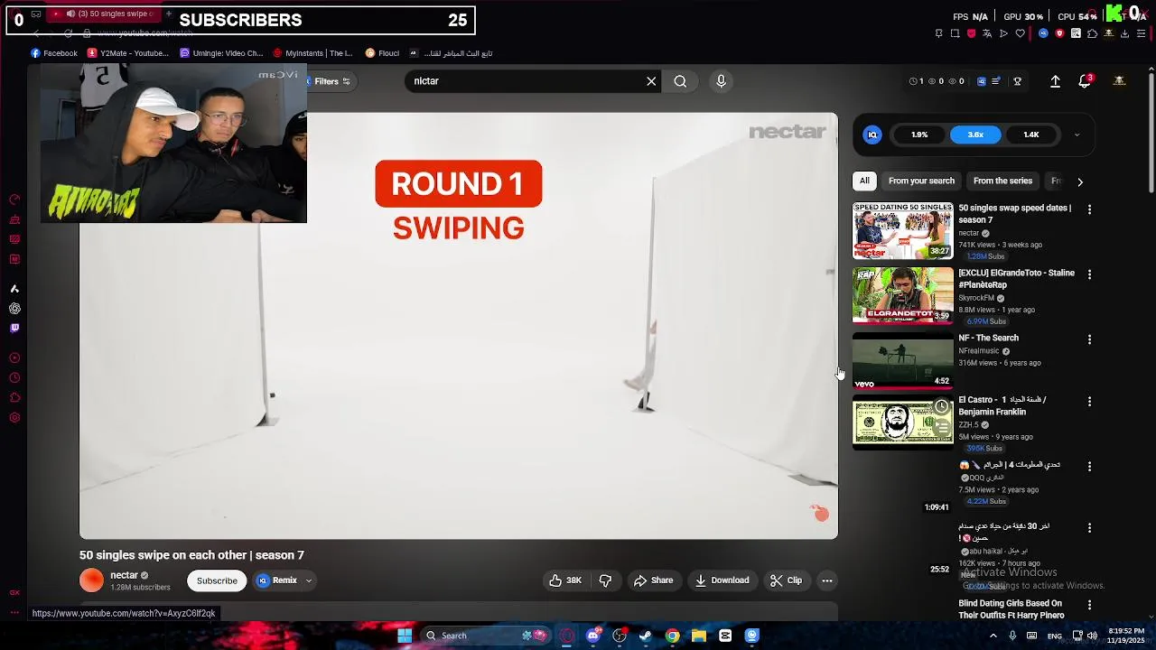Image resolution: width=1156 pixels, height=650 pixels.
Task: Show hidden system tray icons
Action: tap(993, 636)
